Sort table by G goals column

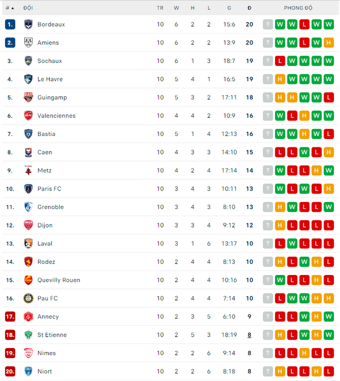[x=229, y=8]
